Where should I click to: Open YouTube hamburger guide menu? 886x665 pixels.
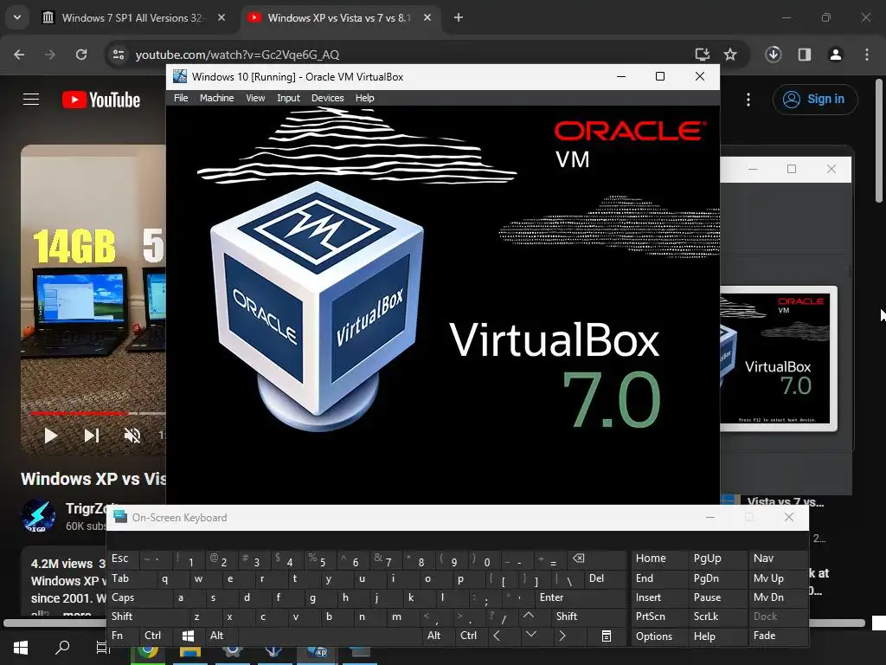click(31, 100)
